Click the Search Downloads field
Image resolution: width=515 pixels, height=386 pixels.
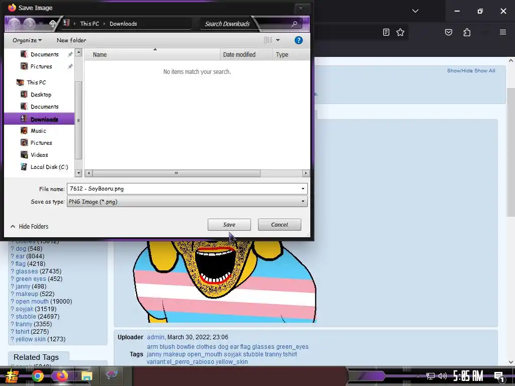click(245, 24)
